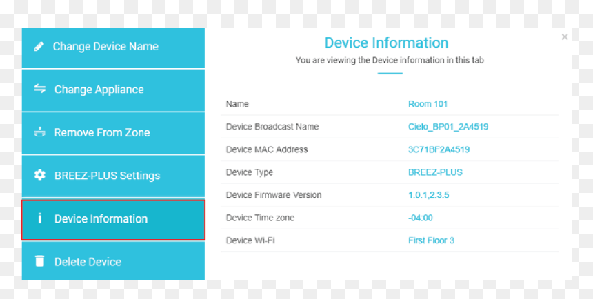Open the Delete Device tab
The width and height of the screenshot is (593, 299).
tap(113, 261)
